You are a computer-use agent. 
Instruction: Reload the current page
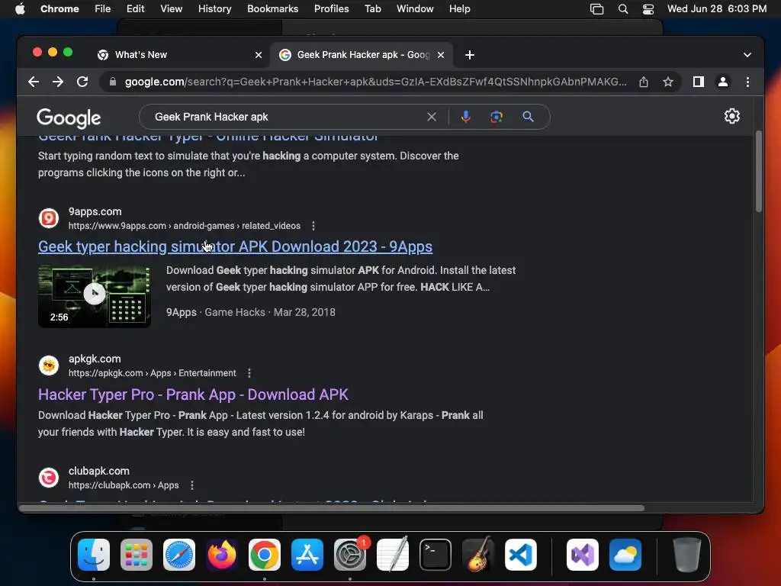point(82,82)
